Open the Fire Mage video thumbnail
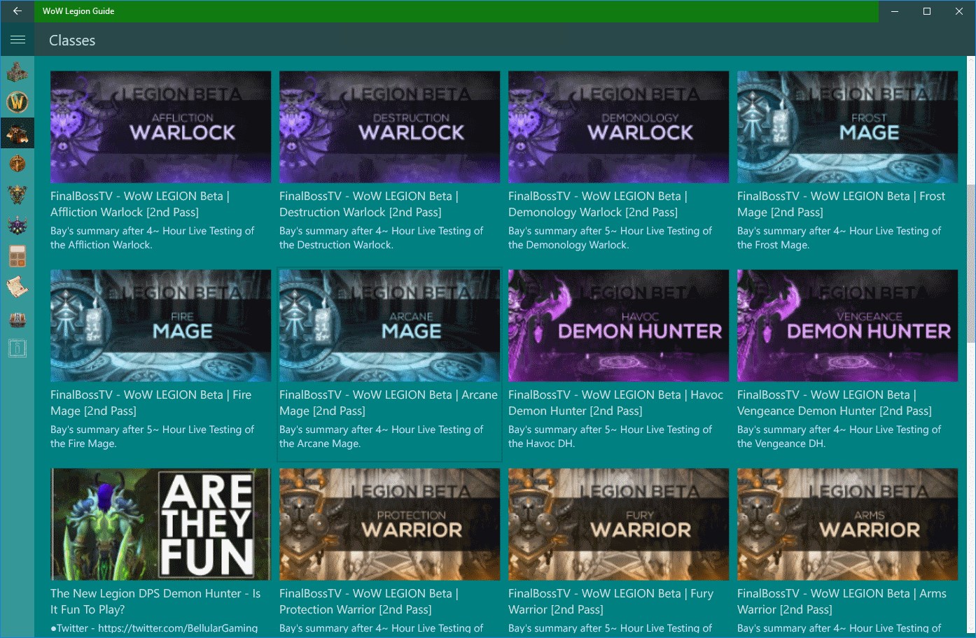 [x=160, y=325]
